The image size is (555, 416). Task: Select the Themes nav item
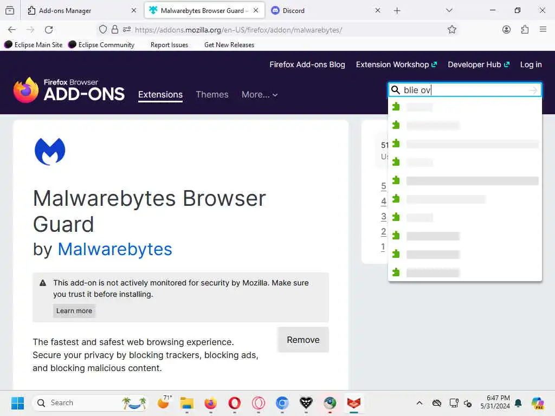tap(212, 94)
